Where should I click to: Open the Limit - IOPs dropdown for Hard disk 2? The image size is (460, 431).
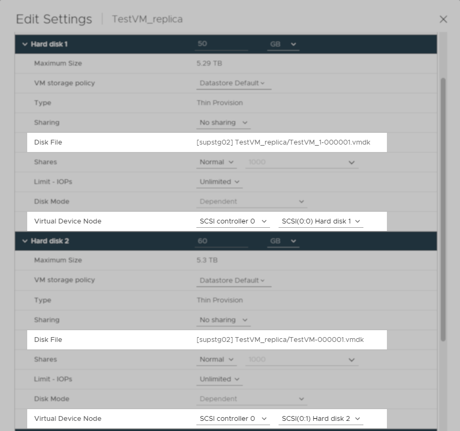click(219, 379)
